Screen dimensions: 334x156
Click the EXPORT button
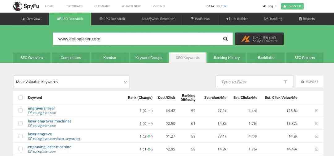click(x=310, y=82)
